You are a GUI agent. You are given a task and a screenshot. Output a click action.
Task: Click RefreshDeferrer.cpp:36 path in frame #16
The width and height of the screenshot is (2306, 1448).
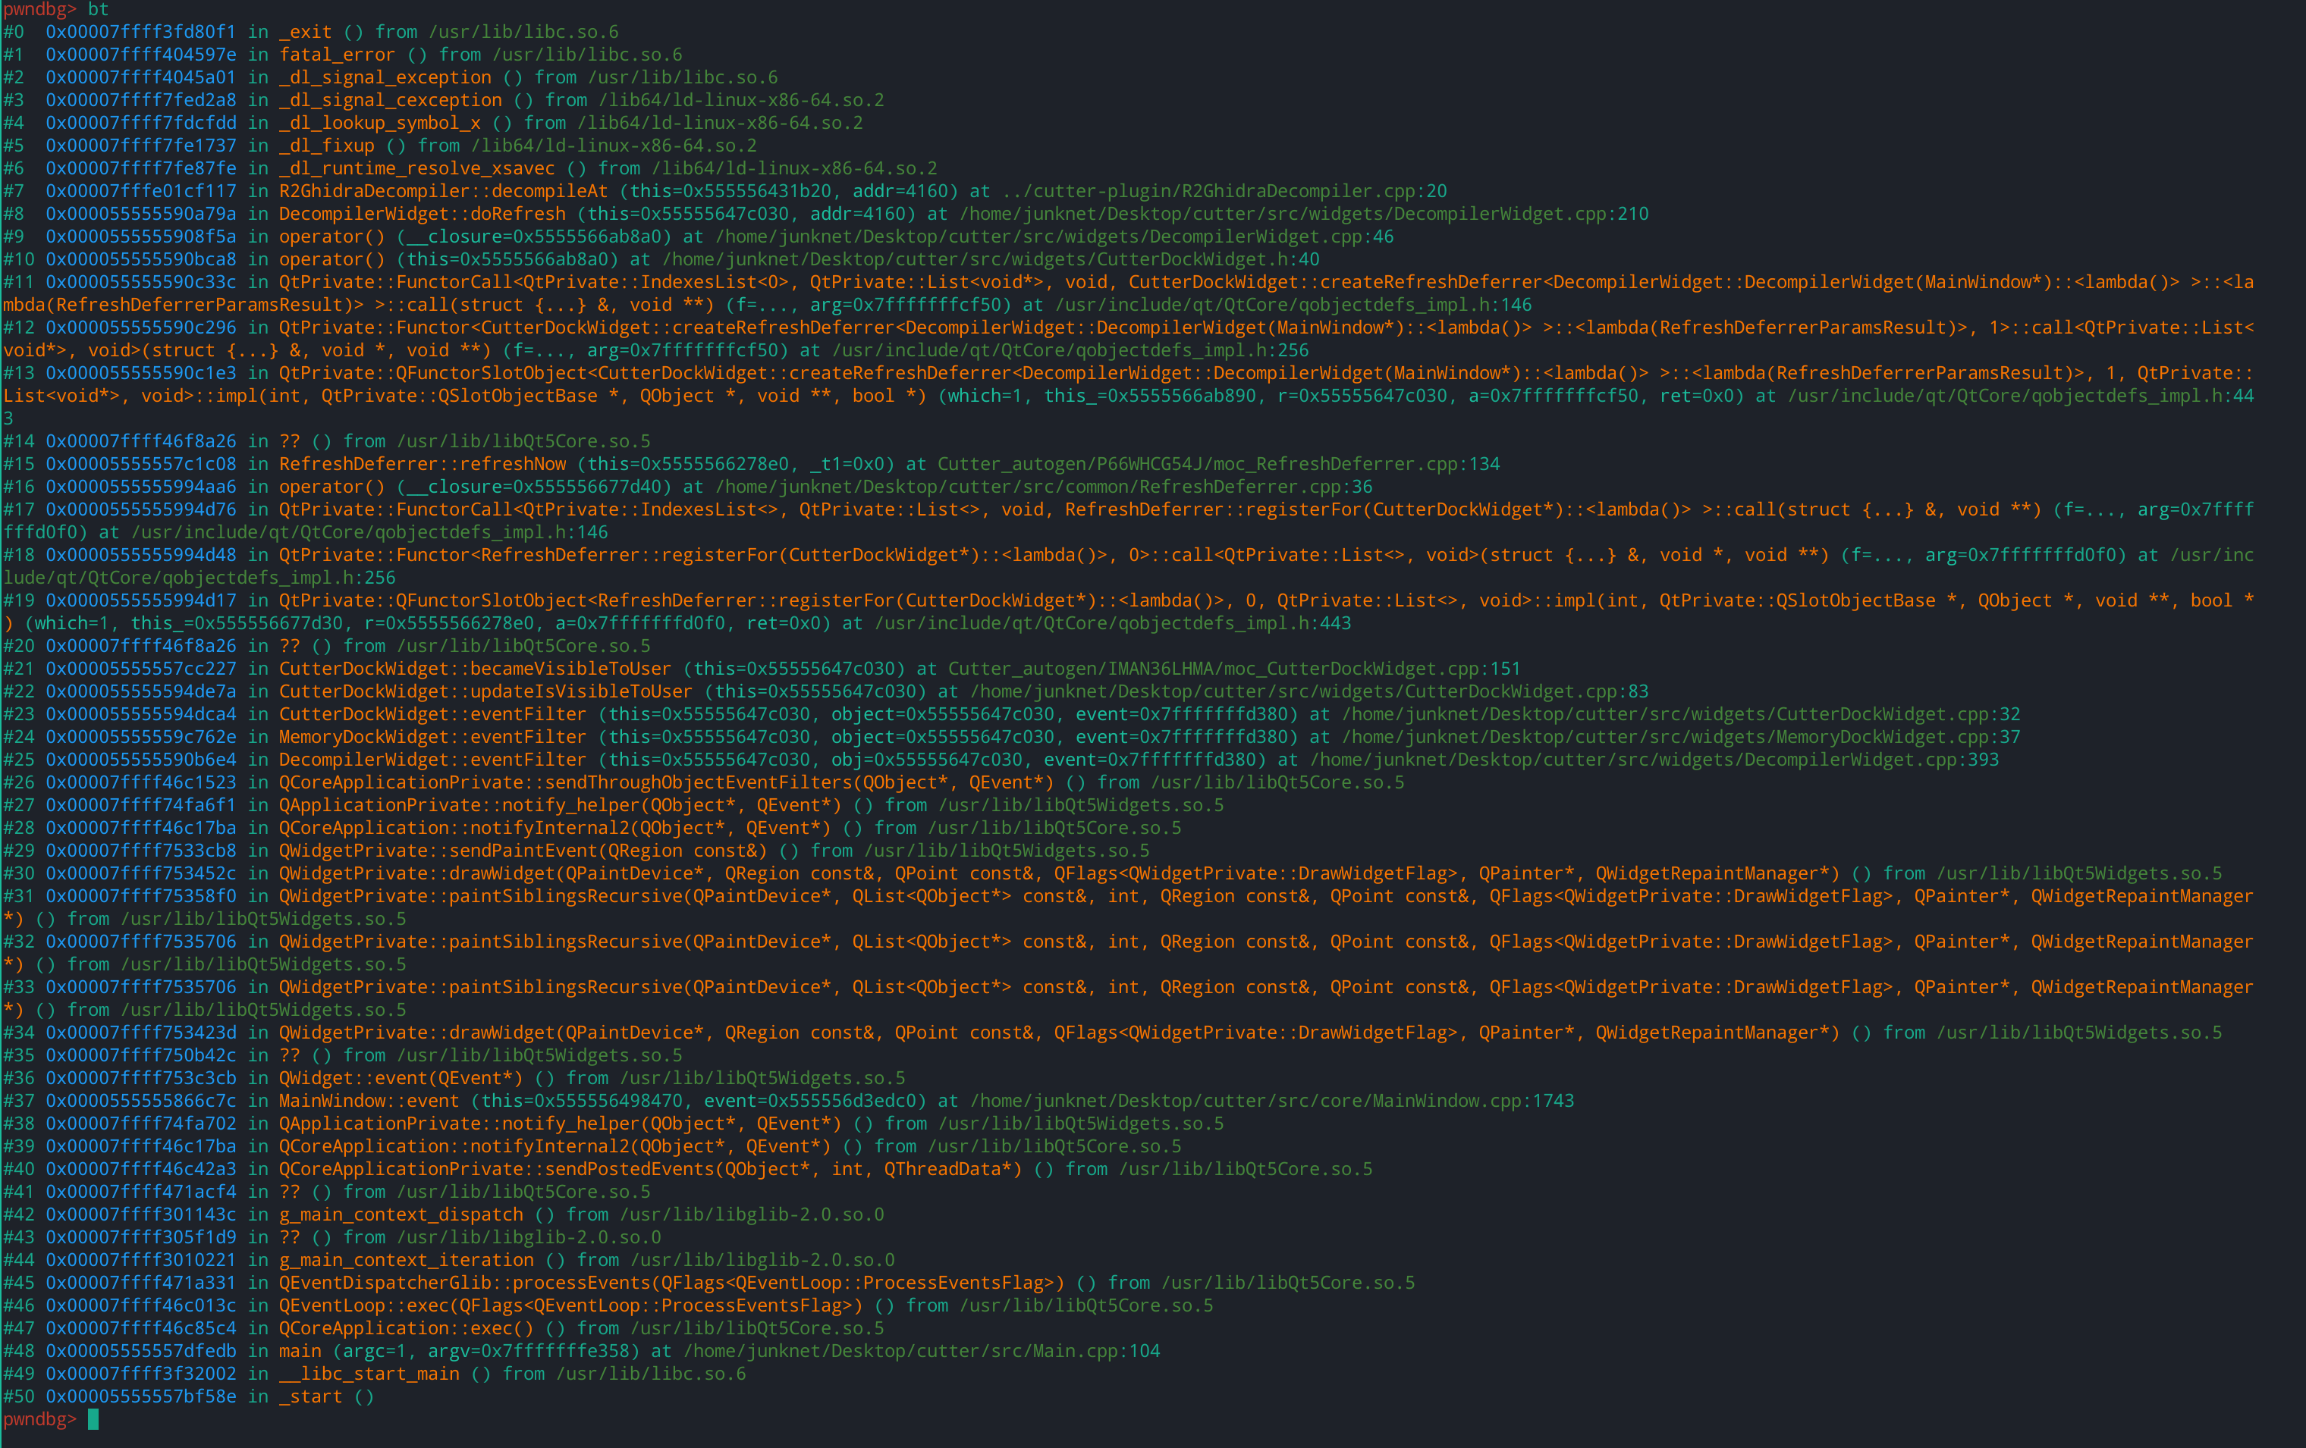pos(1044,487)
